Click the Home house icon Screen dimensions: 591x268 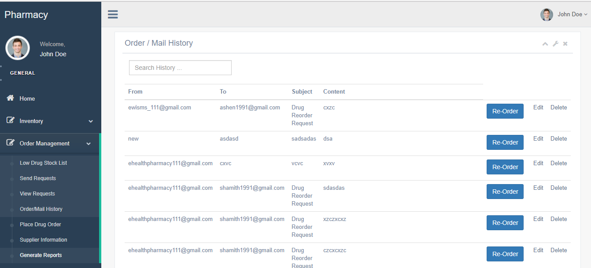pos(11,98)
